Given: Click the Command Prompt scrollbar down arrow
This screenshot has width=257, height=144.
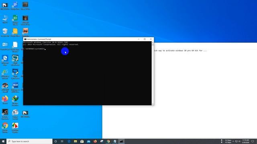Looking at the screenshot, I should click(153, 104).
